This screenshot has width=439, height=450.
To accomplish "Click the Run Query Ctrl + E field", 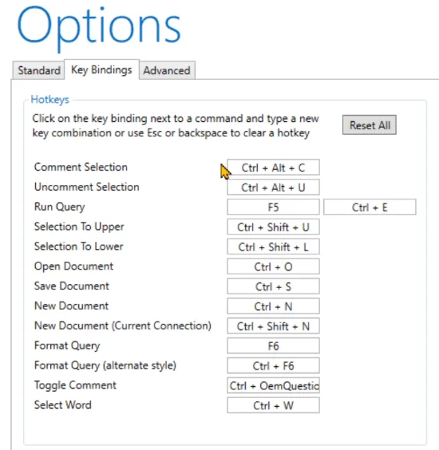I will [x=370, y=207].
